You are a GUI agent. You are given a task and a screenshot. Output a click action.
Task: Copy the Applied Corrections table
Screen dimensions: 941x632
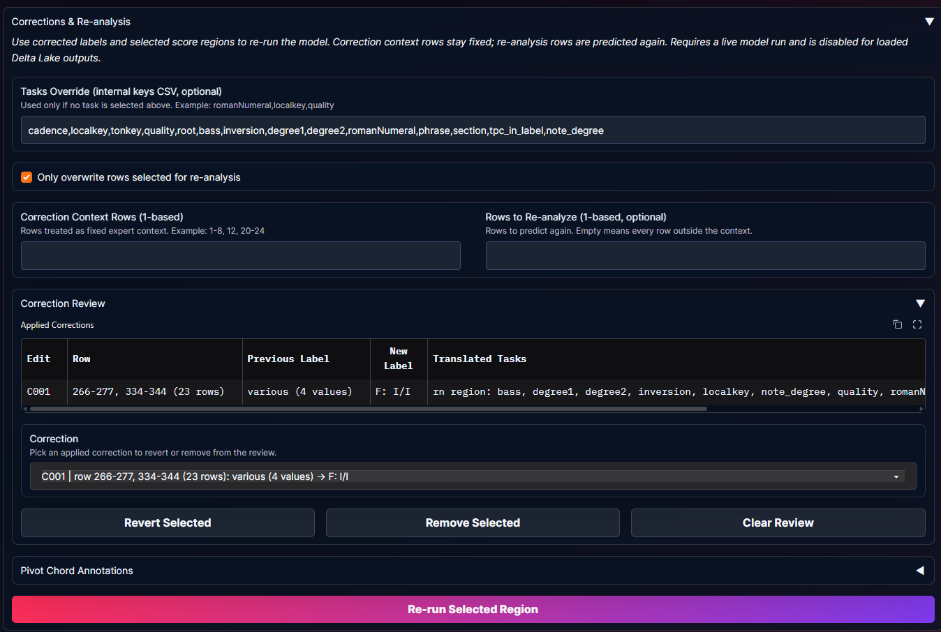(898, 324)
